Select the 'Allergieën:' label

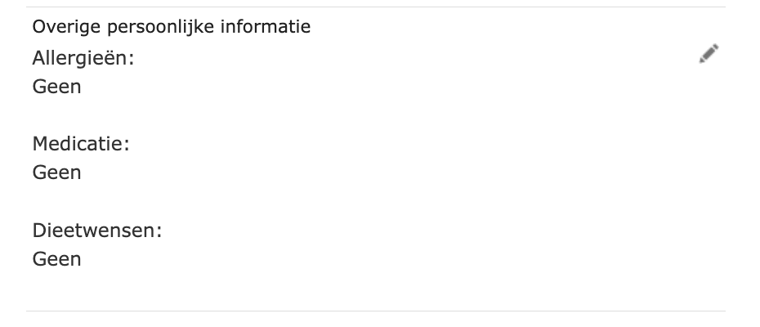83,59
